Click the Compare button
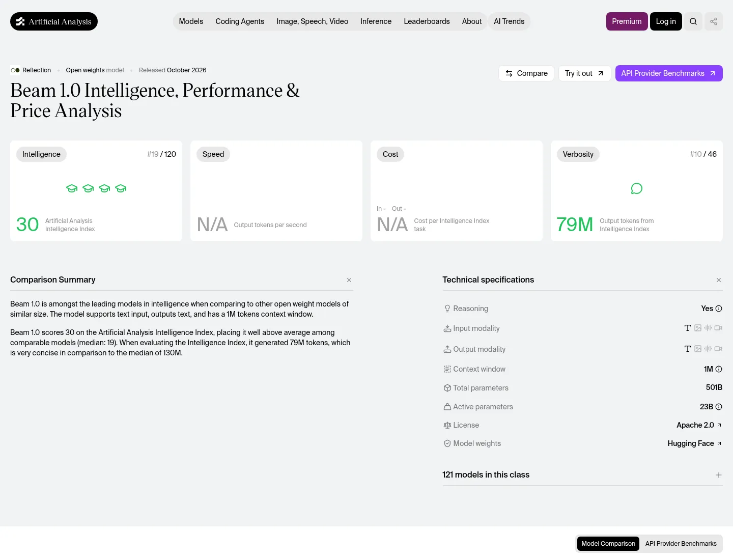 click(x=526, y=73)
